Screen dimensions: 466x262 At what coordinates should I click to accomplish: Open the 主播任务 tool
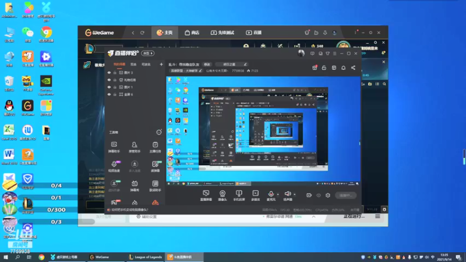(155, 147)
